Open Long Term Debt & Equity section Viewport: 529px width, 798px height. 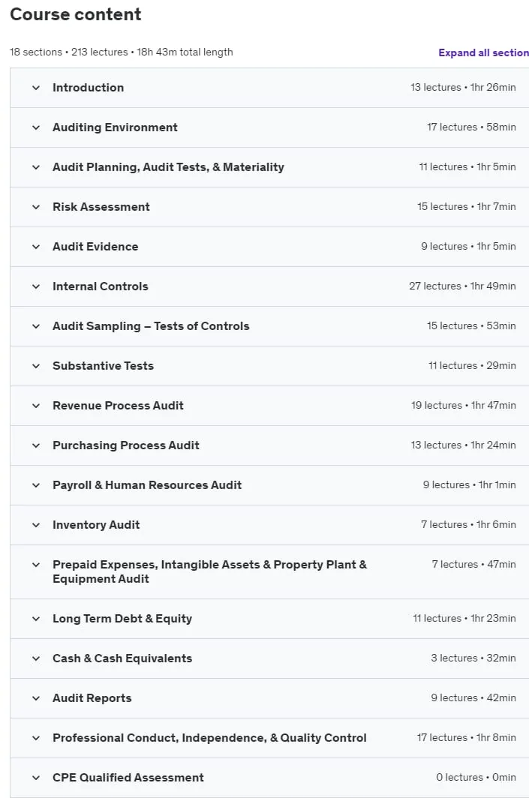point(269,618)
